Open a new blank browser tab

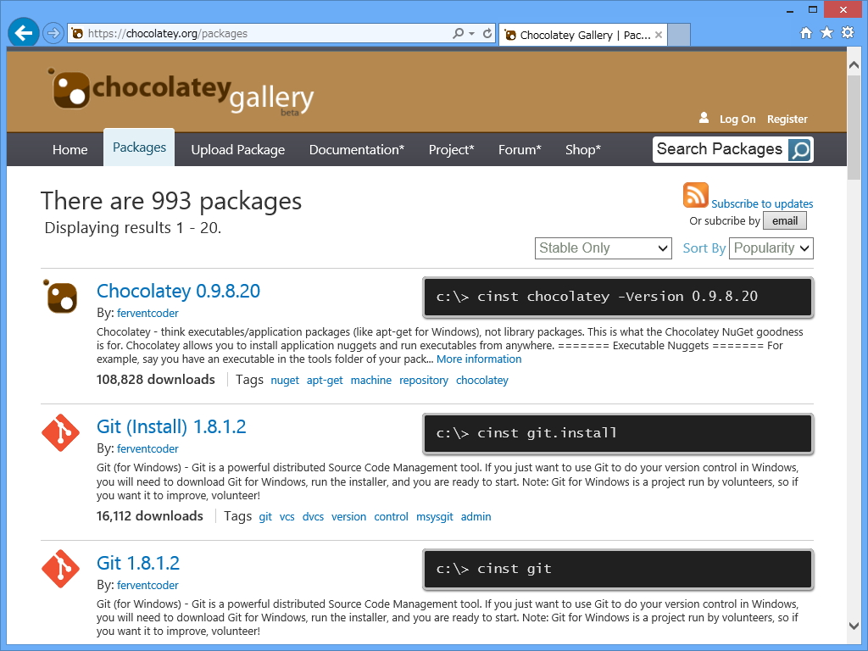click(679, 34)
